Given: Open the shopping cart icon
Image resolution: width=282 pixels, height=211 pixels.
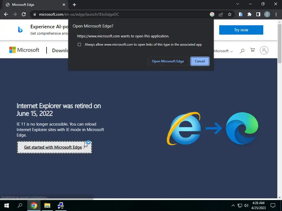Looking at the screenshot, I should (x=253, y=50).
